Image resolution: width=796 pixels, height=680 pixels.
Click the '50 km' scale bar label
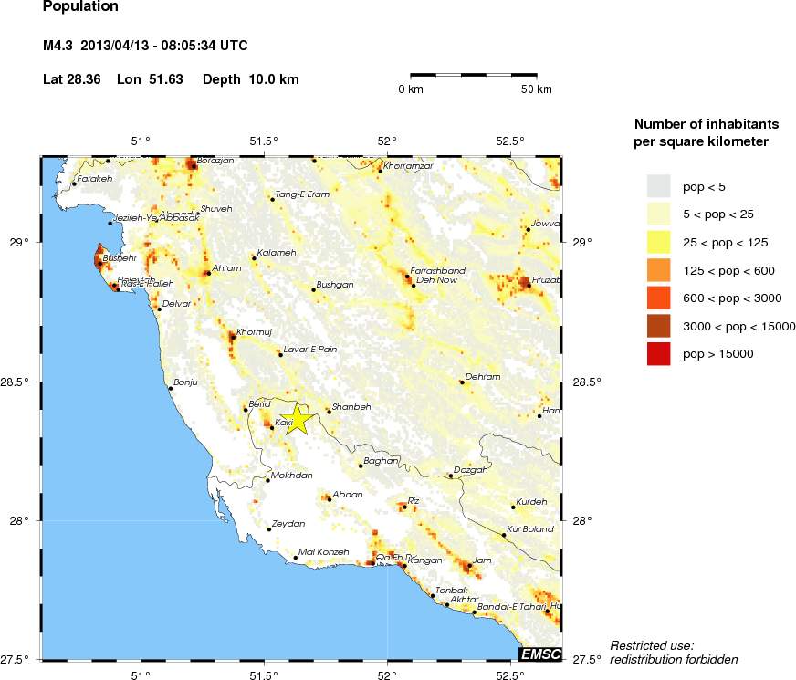point(537,89)
